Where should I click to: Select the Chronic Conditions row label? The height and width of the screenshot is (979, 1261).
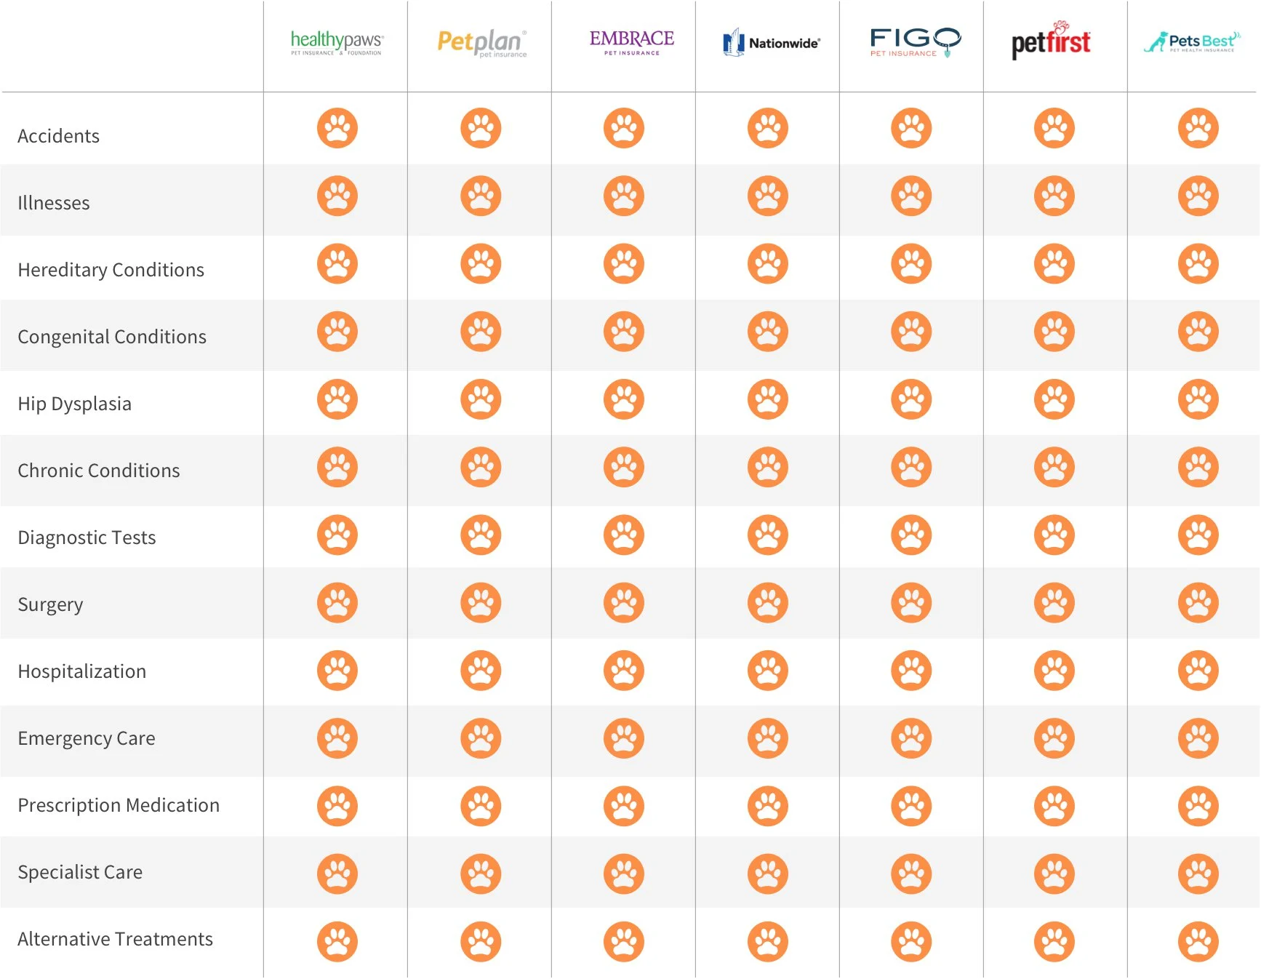(x=98, y=471)
